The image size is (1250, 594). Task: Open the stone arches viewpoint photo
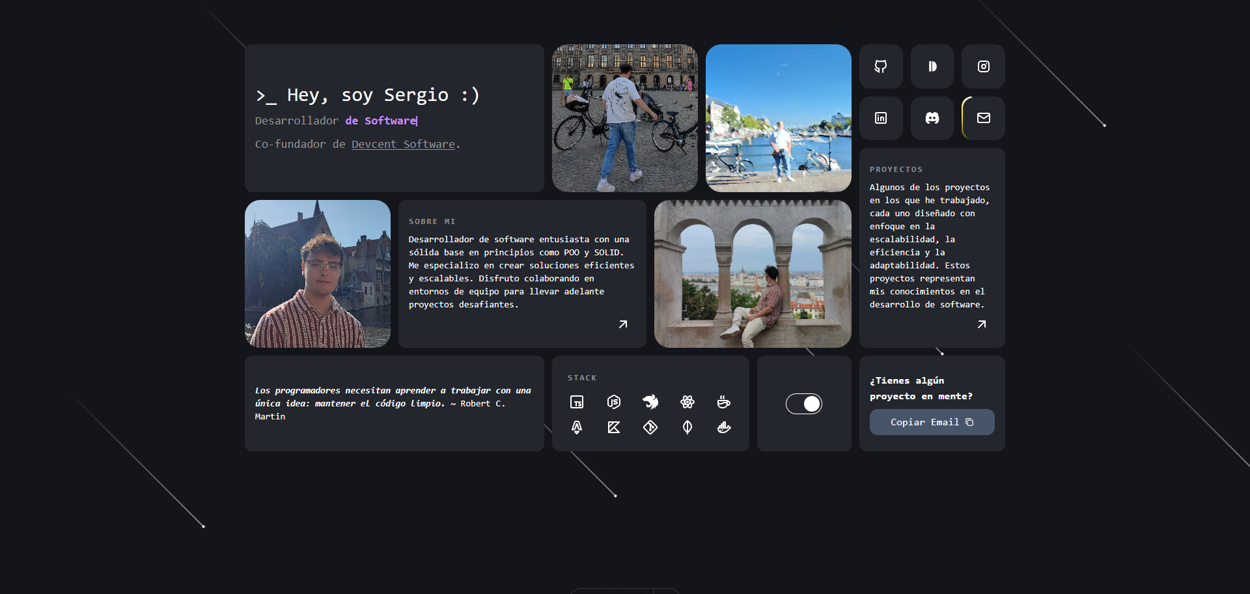pos(753,274)
